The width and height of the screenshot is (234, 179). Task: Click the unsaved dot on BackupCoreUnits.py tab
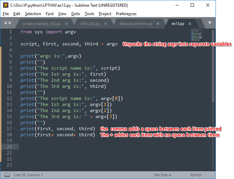[x=158, y=24]
